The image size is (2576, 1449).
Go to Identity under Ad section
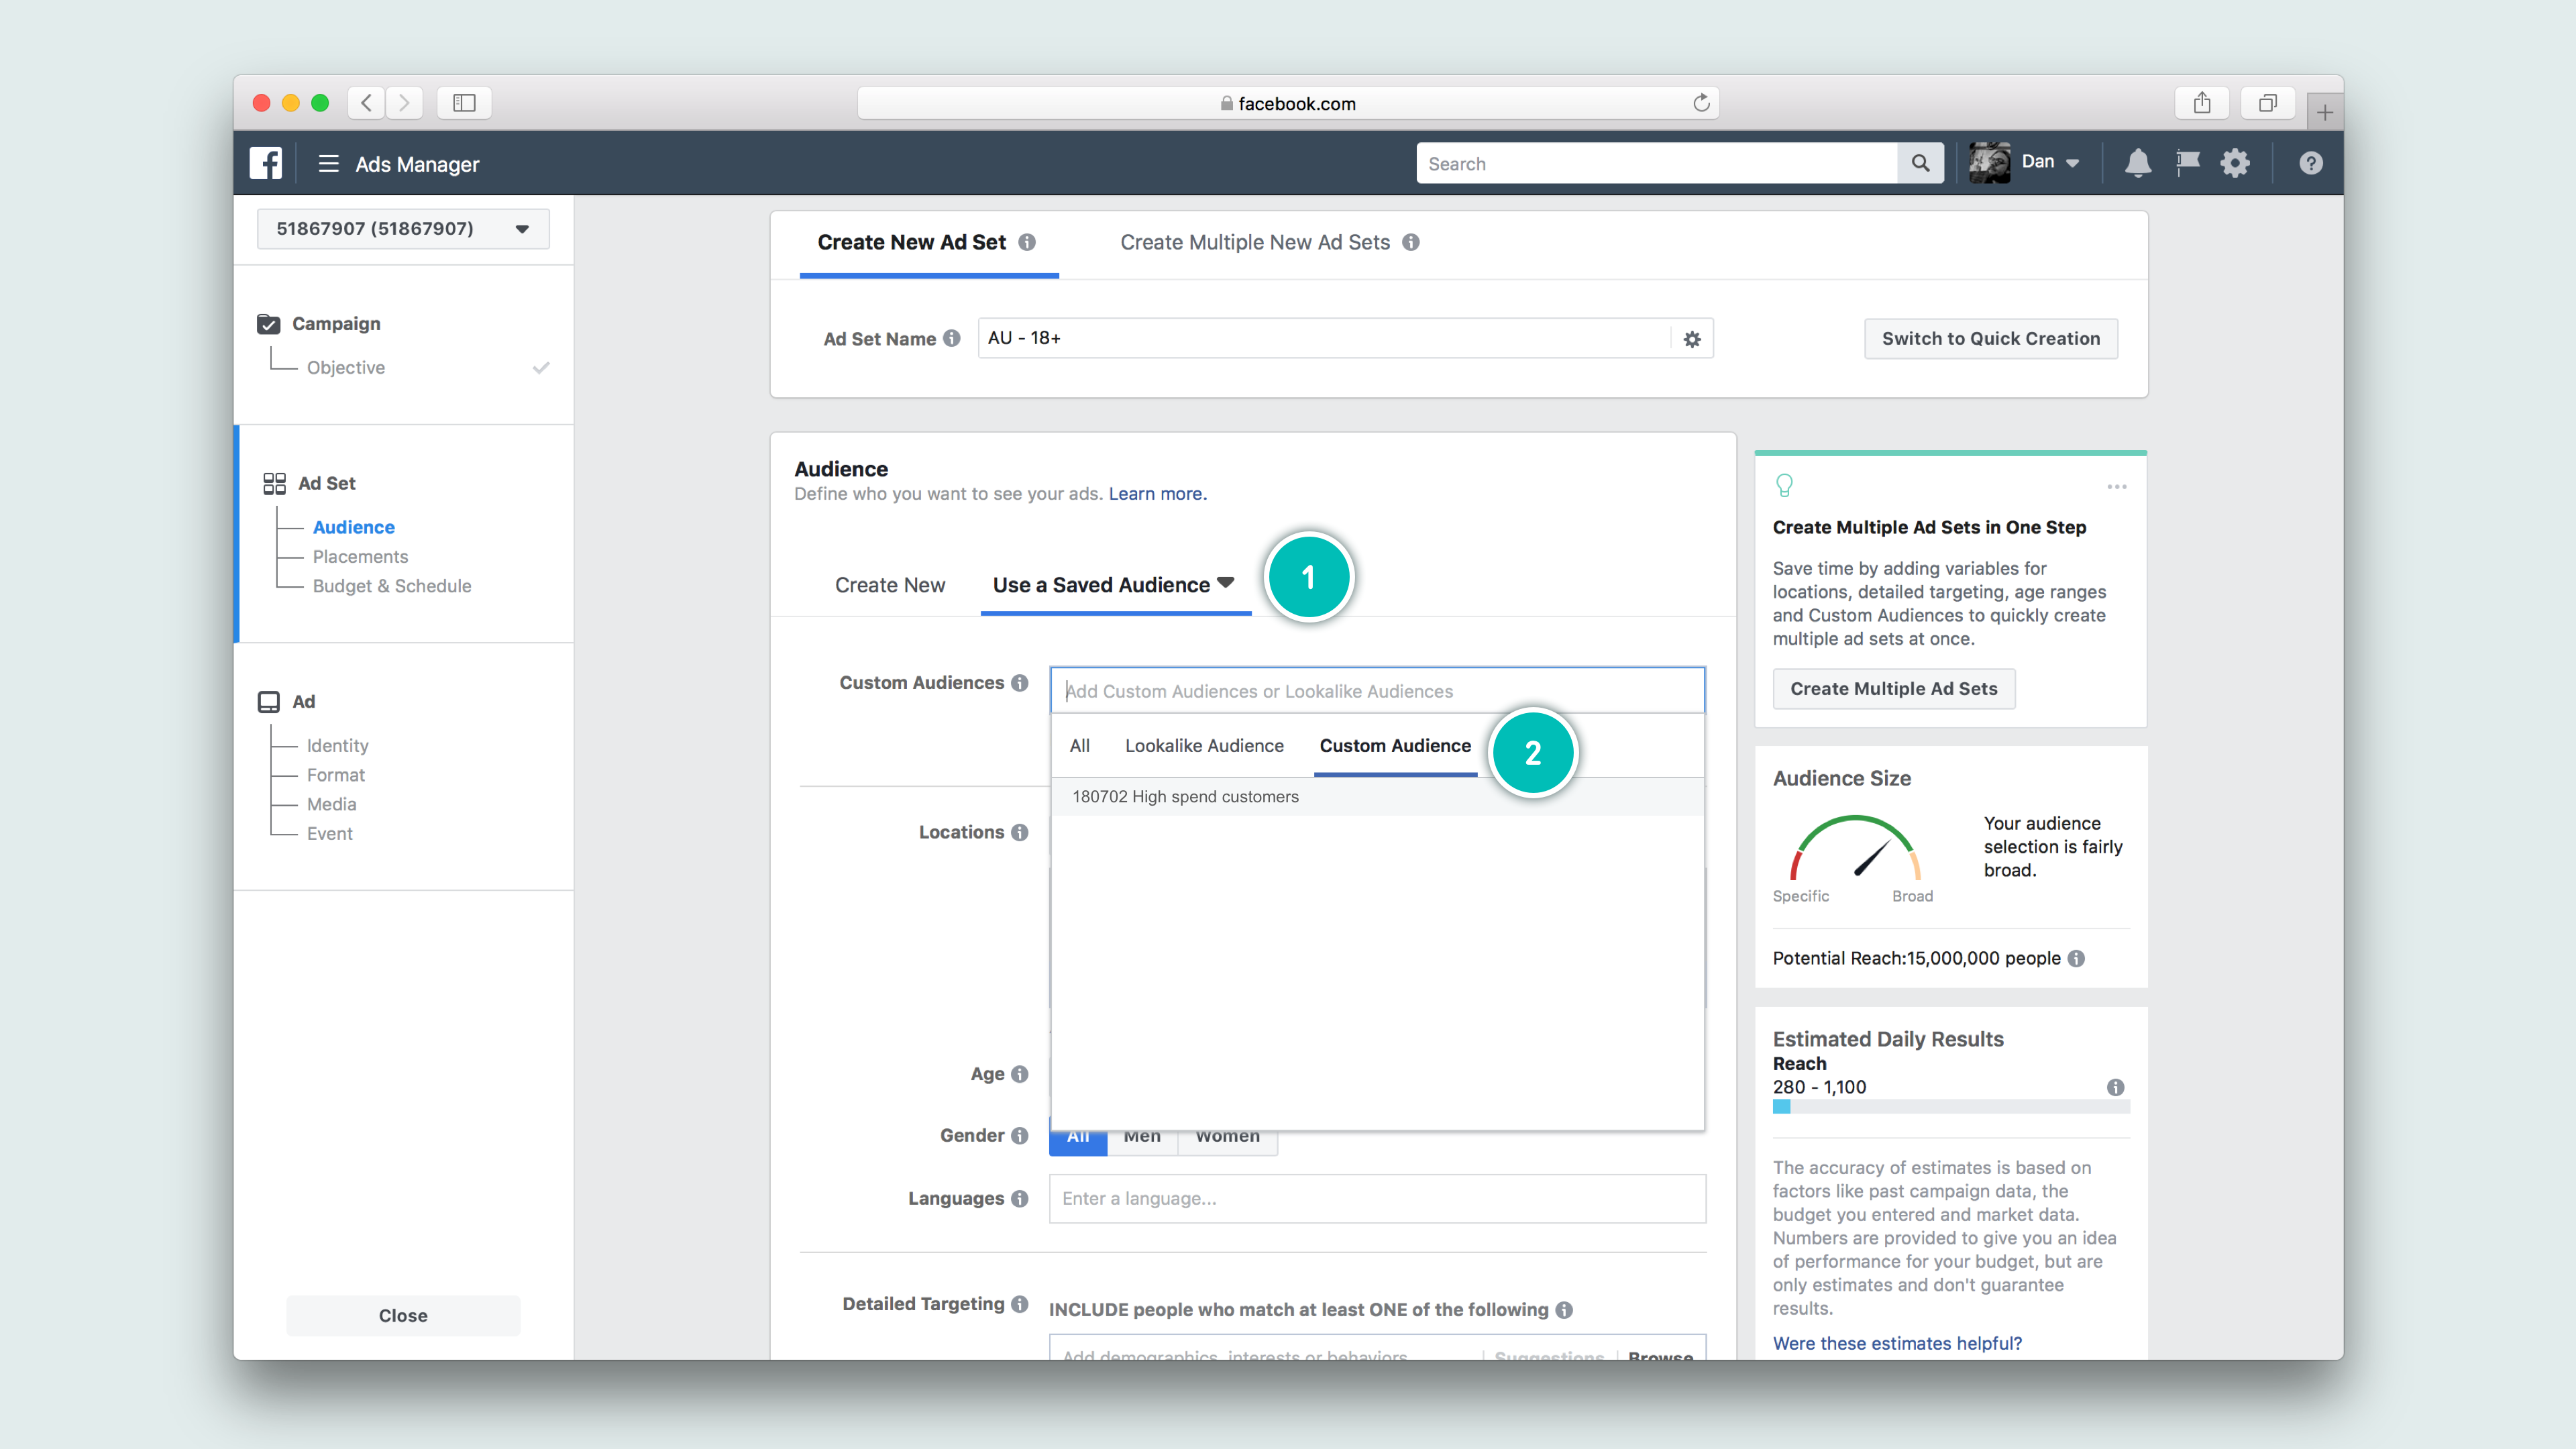338,745
